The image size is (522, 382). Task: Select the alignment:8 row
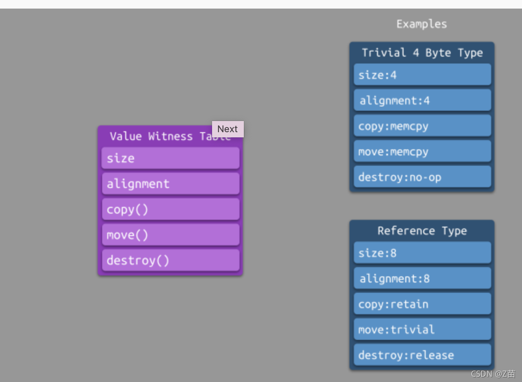[422, 278]
